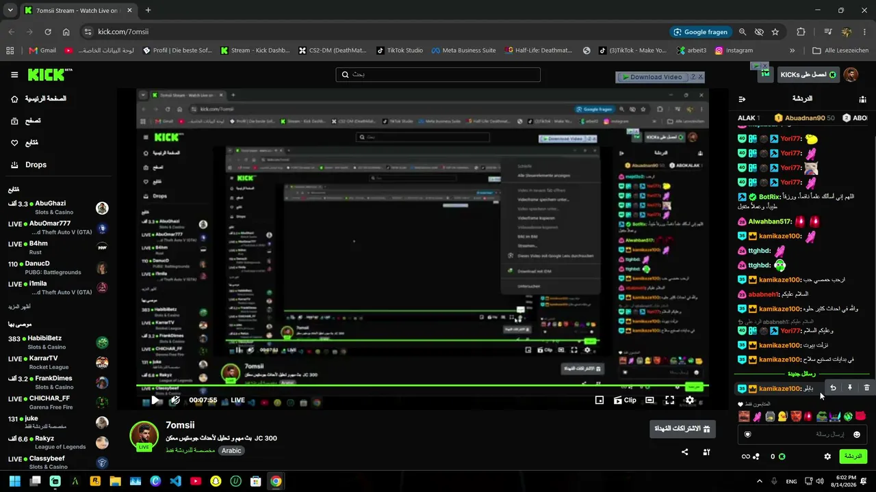Reload the page
876x492 pixels.
pos(48,31)
